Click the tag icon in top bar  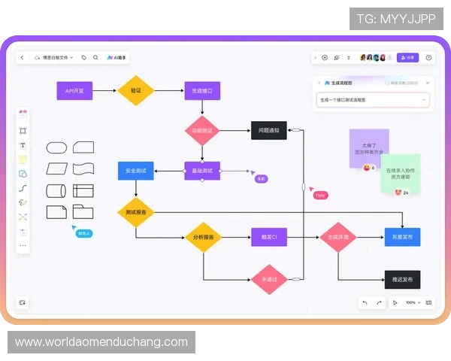[x=83, y=57]
